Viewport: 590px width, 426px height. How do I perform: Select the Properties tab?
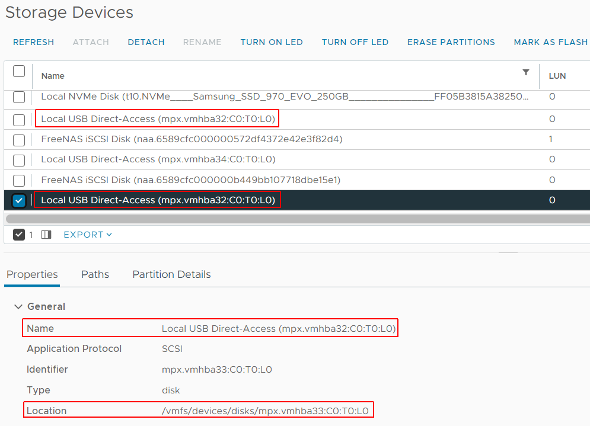click(32, 274)
